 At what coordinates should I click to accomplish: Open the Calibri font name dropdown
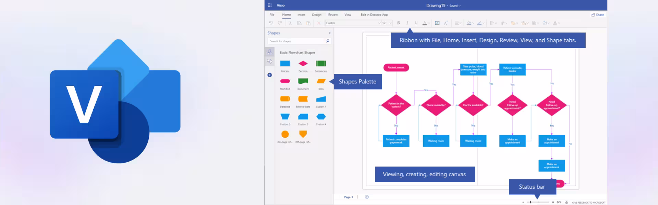[353, 23]
